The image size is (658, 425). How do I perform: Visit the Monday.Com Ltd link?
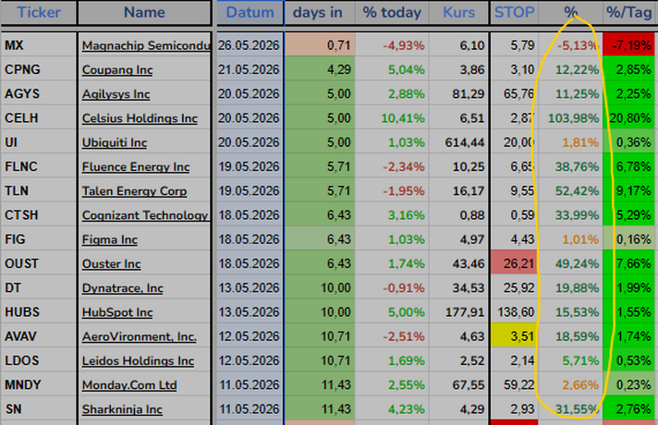(129, 385)
